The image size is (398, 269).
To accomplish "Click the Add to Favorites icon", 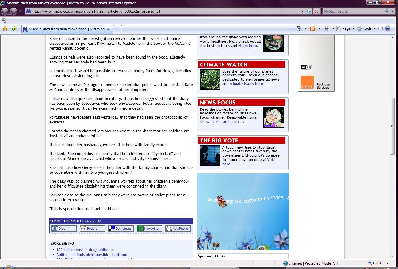I will [14, 29].
